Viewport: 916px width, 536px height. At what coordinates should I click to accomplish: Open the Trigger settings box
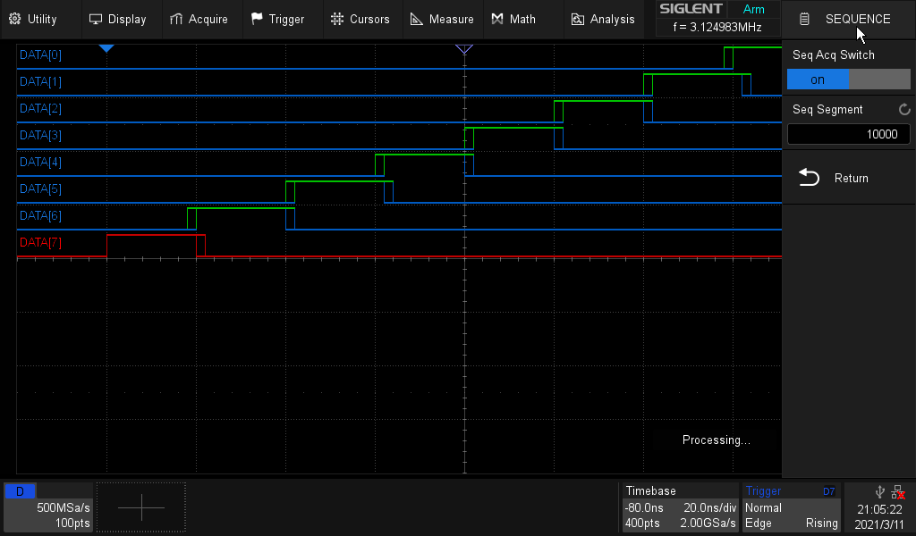click(x=791, y=507)
